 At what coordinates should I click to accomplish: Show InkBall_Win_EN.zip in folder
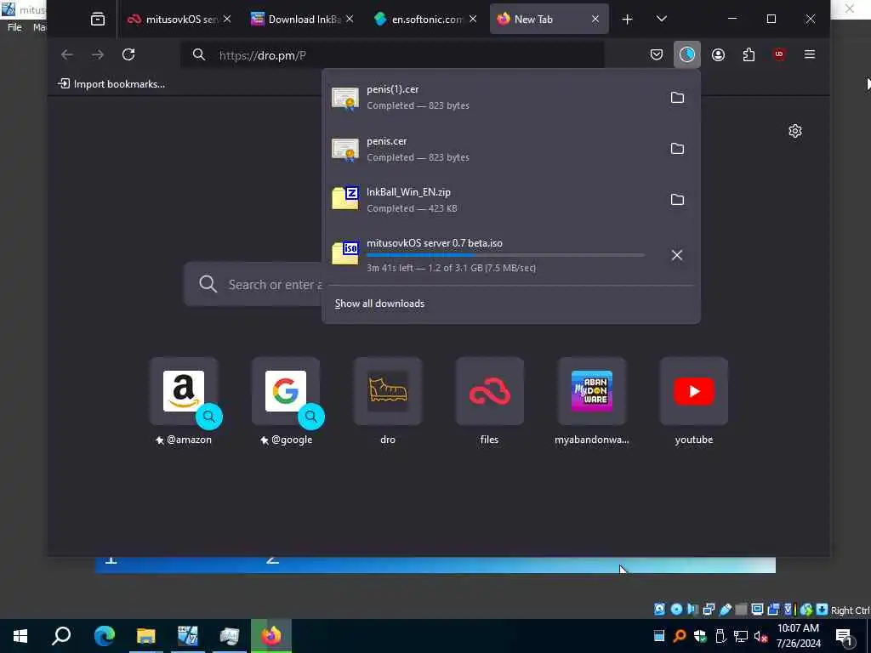(x=677, y=200)
